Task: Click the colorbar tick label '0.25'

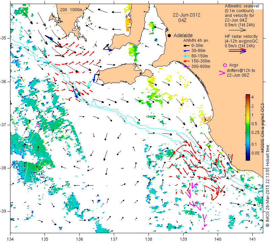Action: coord(255,132)
